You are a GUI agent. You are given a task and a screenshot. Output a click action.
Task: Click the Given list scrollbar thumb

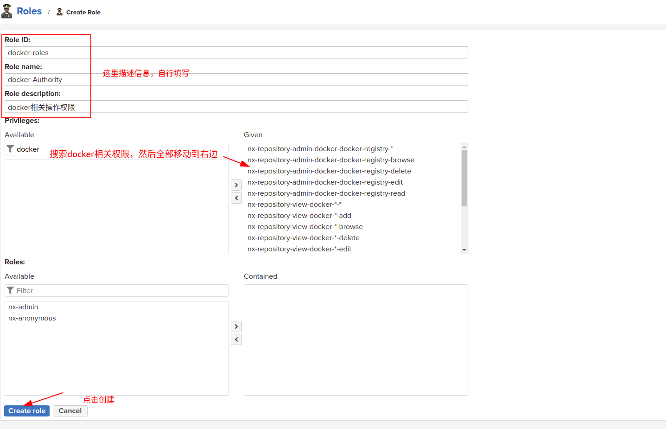[x=464, y=178]
